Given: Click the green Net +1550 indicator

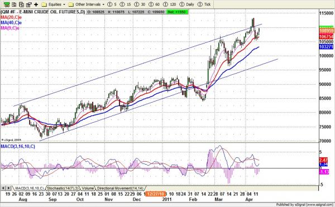Looking at the screenshot, I should pyautogui.click(x=177, y=12).
